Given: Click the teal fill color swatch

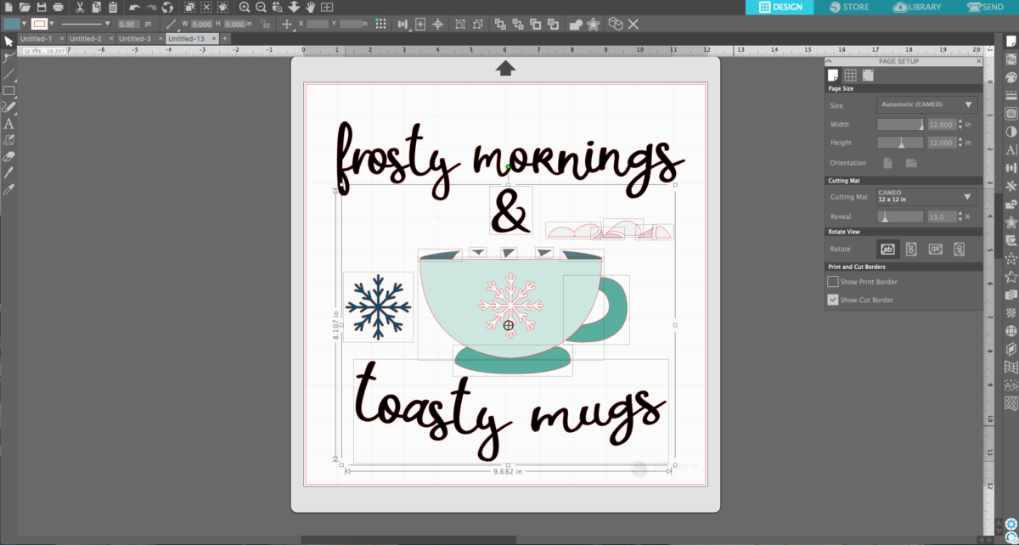Looking at the screenshot, I should 12,24.
